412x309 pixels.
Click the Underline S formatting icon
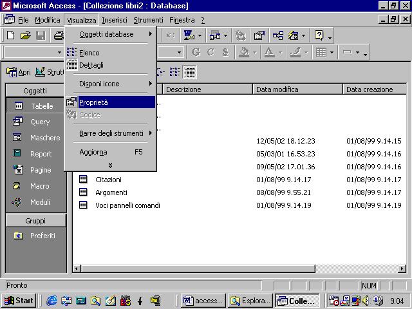(x=225, y=52)
